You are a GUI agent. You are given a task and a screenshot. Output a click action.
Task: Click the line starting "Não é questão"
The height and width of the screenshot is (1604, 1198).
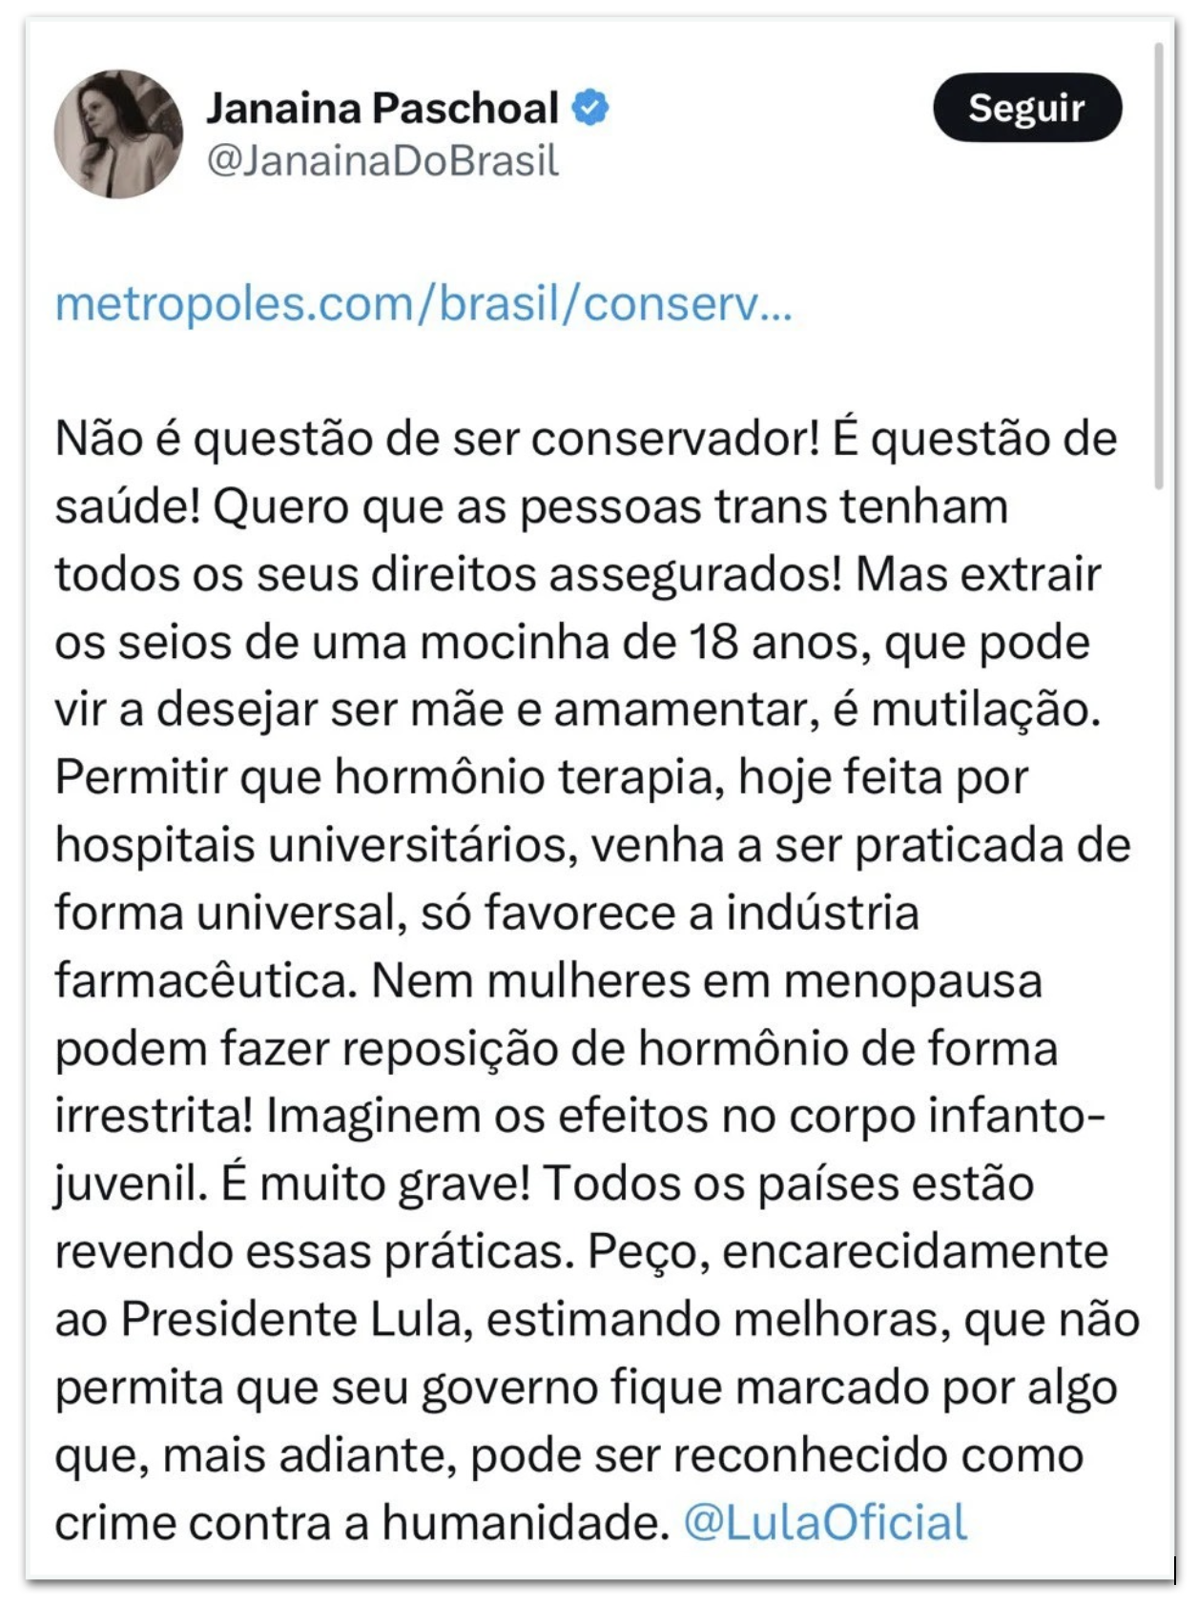point(586,440)
